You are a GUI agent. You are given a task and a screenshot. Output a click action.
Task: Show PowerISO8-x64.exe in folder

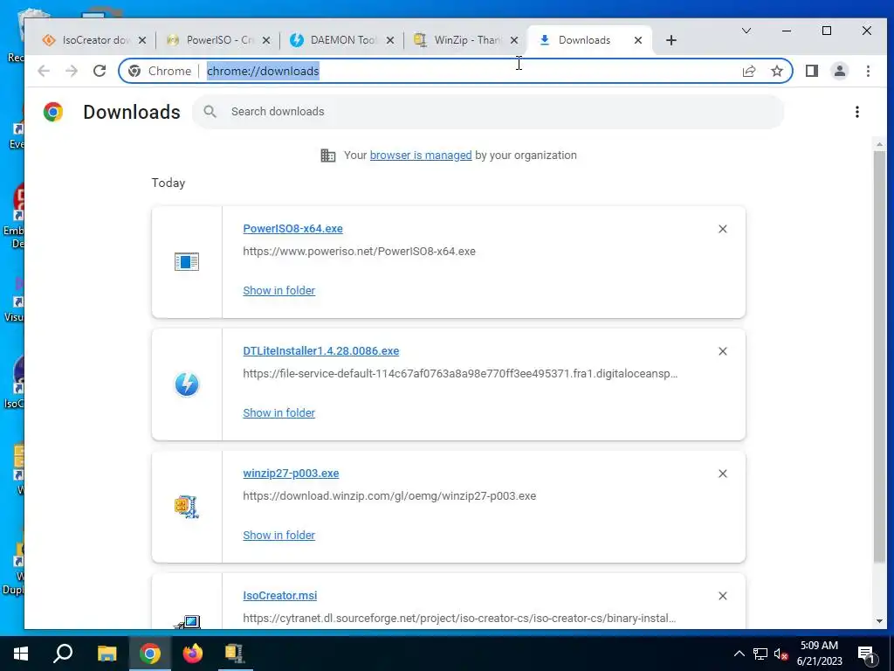(x=279, y=290)
